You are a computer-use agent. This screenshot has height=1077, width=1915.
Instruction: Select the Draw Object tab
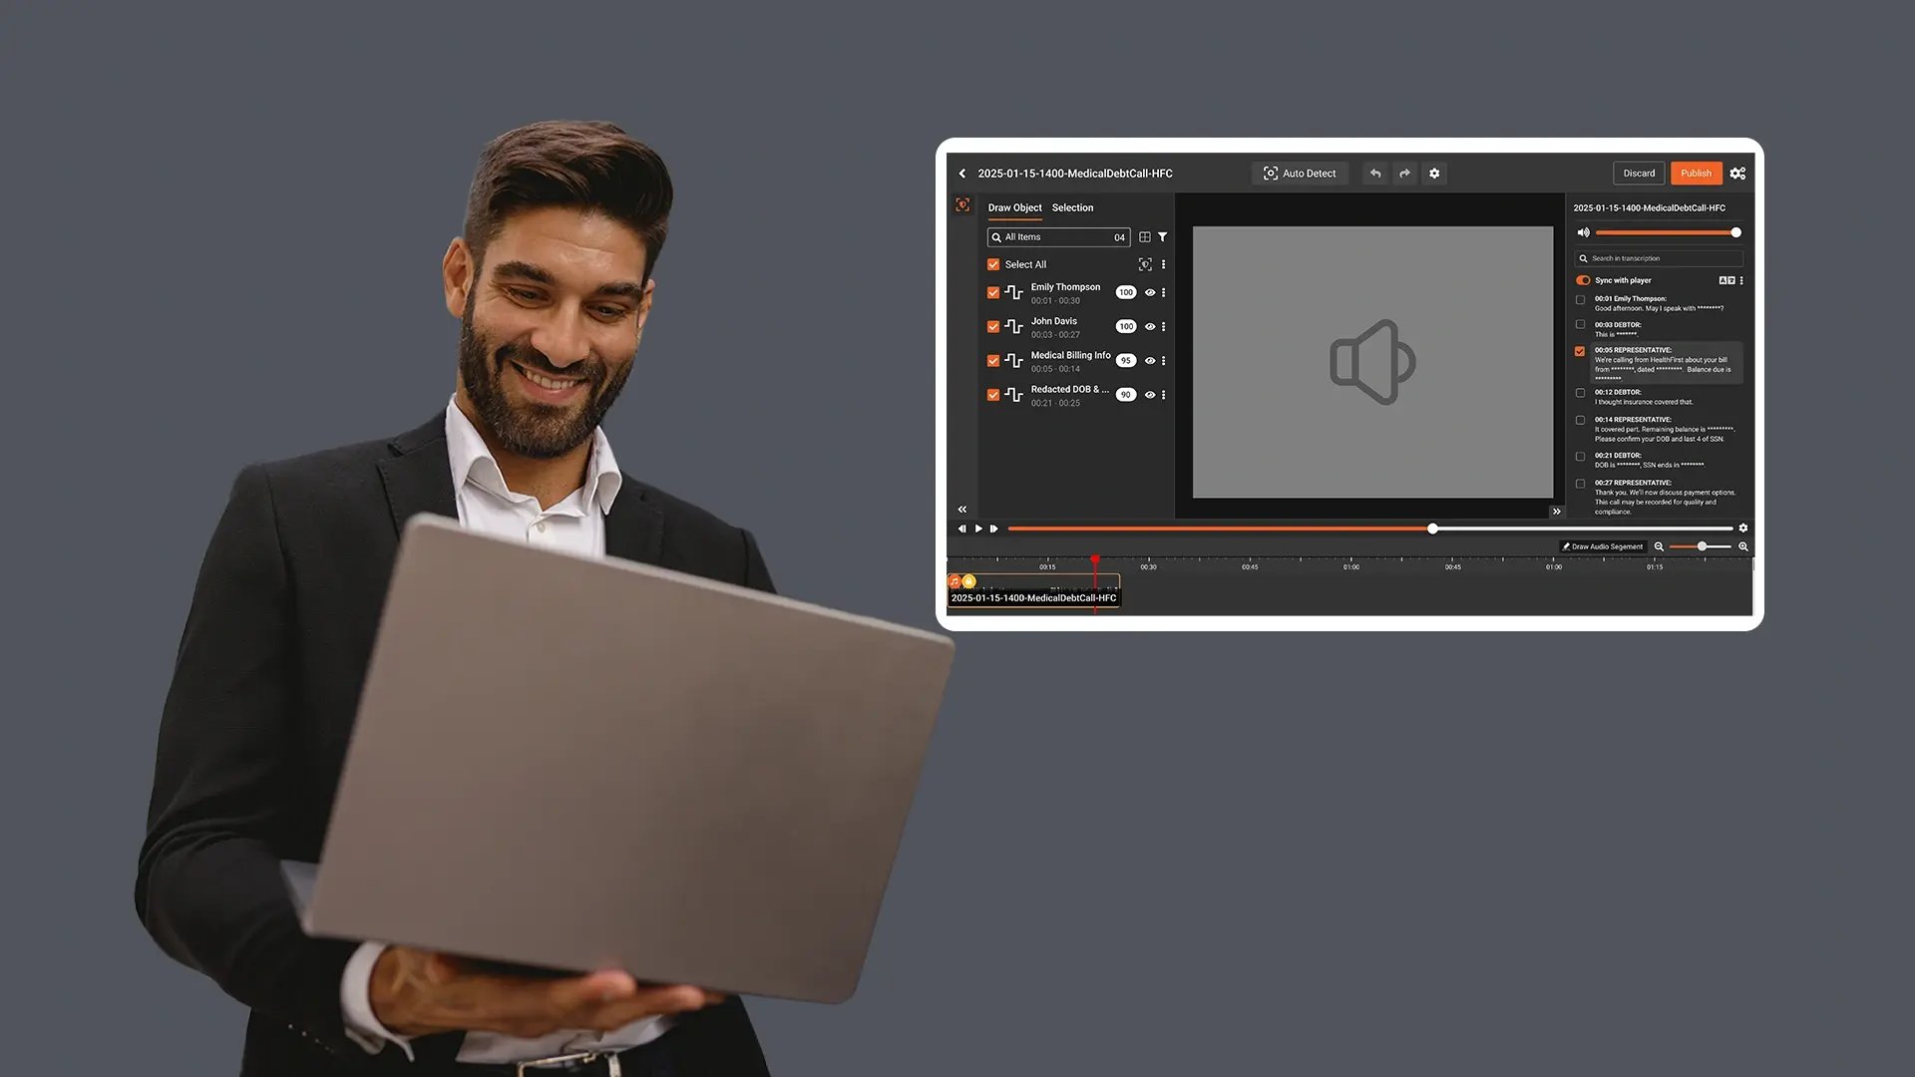[1014, 207]
